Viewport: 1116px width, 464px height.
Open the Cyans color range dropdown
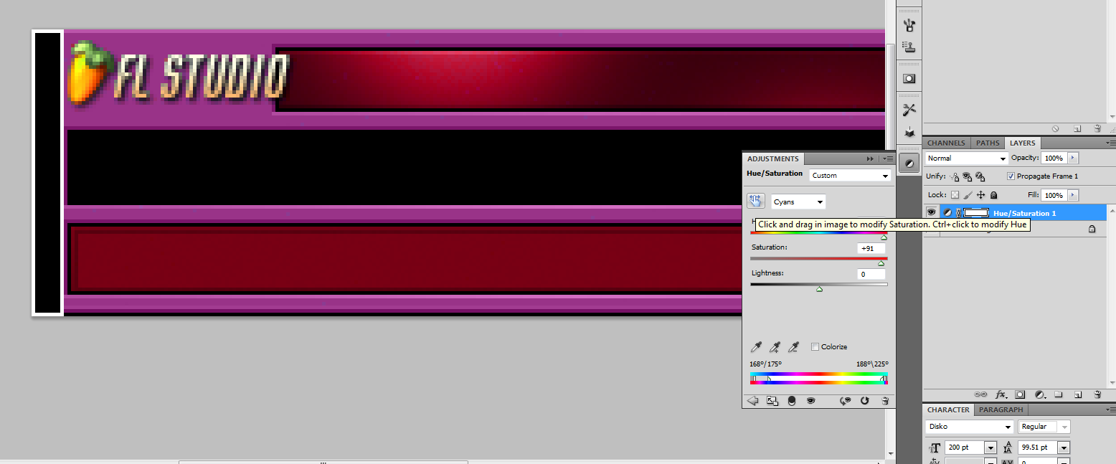coord(798,202)
